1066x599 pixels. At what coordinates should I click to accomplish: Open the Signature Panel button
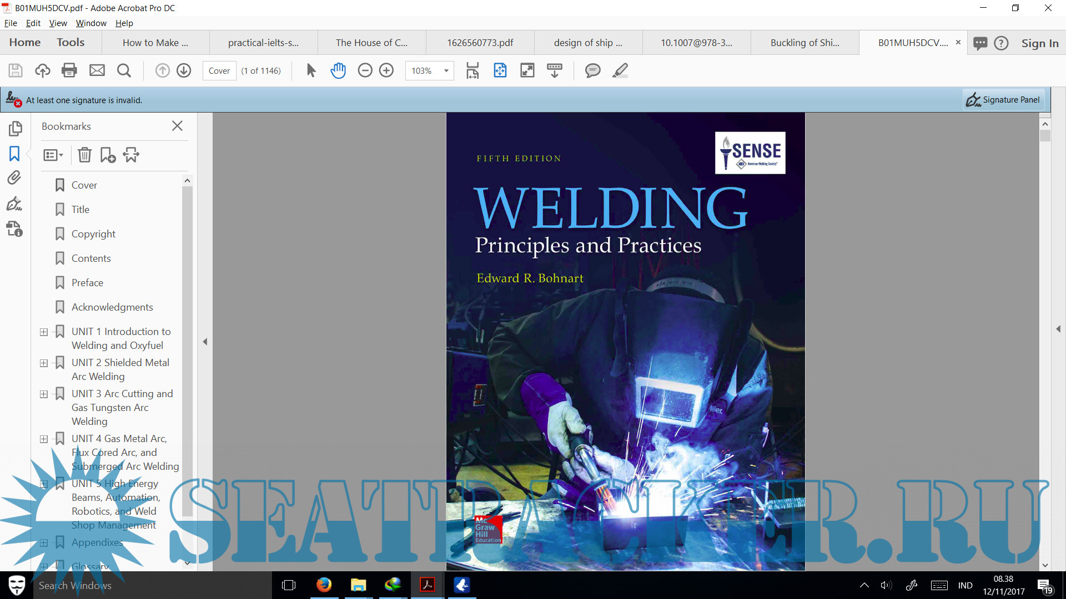[x=1003, y=100]
